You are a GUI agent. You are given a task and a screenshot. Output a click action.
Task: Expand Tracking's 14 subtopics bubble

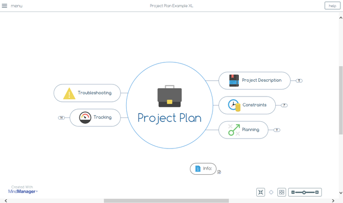(x=61, y=117)
